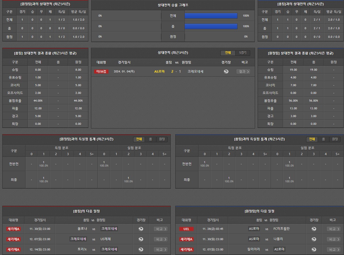The width and height of the screenshot is (344, 255).
Task: Select 전체 tab in 상대전적 (최근3시즌) panel
Action: click(228, 53)
